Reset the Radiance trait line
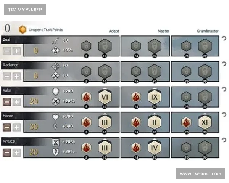This screenshot has height=183, width=229. tap(224, 64)
